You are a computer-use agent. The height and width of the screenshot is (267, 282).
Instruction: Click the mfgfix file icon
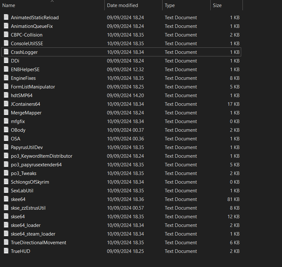[x=6, y=121]
